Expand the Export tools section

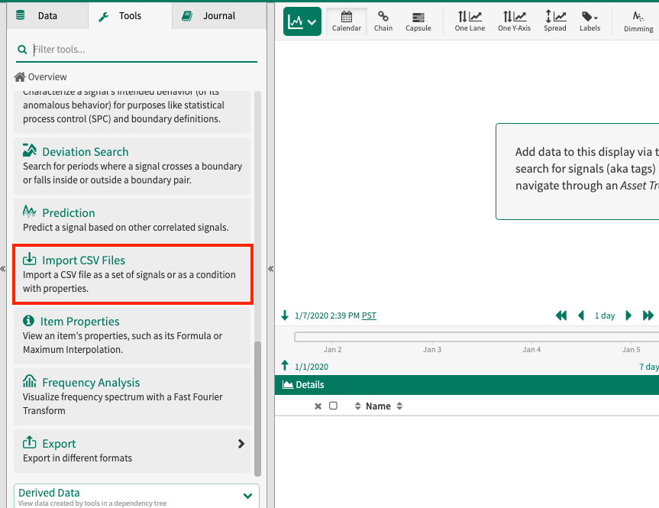(x=241, y=443)
